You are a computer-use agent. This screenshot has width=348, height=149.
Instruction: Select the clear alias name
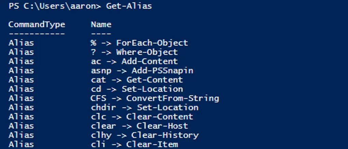pyautogui.click(x=103, y=126)
